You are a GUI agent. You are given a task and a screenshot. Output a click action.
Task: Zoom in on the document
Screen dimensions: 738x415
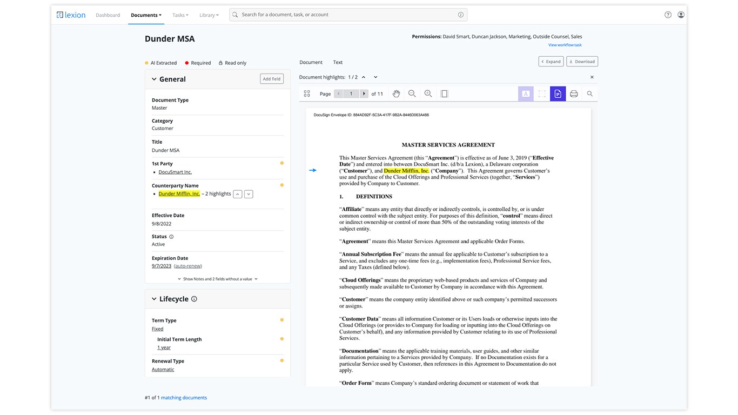pos(428,93)
